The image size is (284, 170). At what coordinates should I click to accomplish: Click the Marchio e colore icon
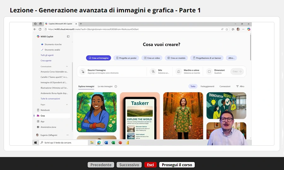179,72
